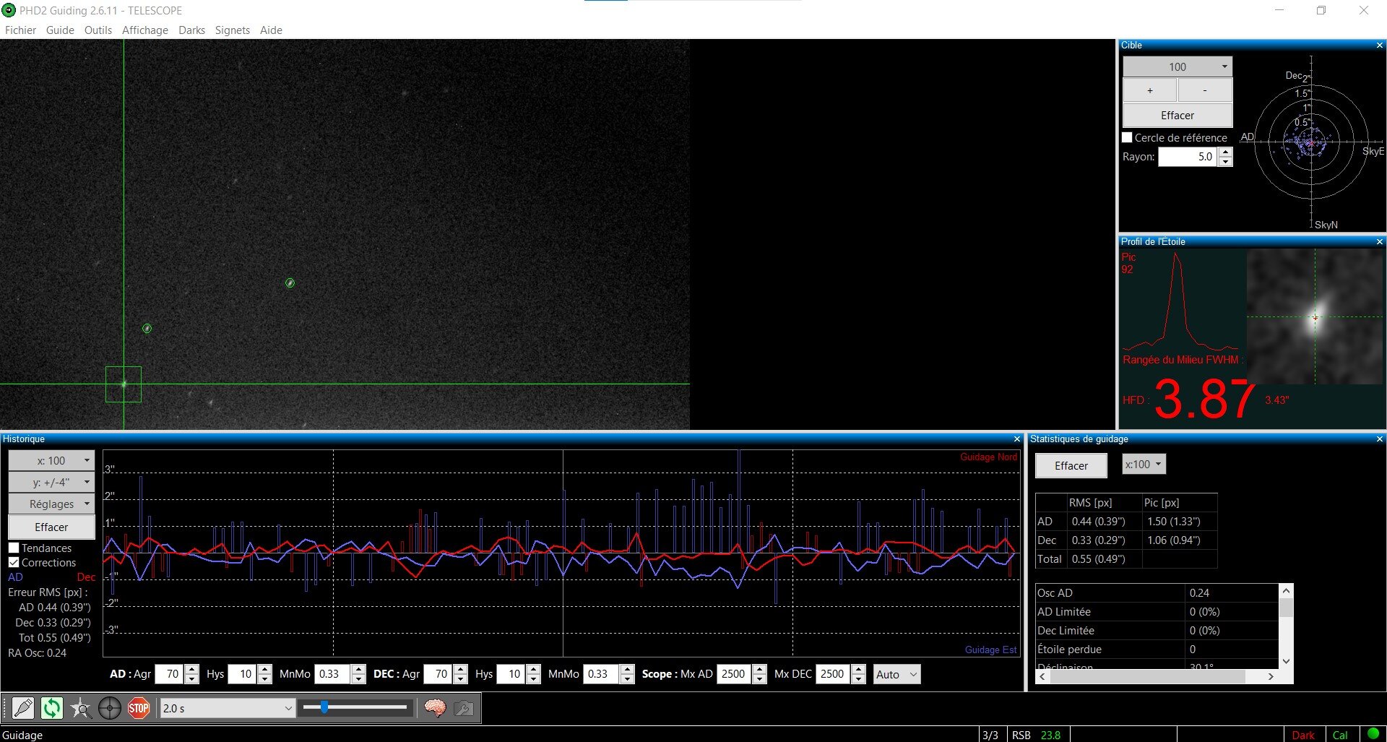This screenshot has width=1387, height=742.
Task: Click the Mx AD value field
Action: 734,674
